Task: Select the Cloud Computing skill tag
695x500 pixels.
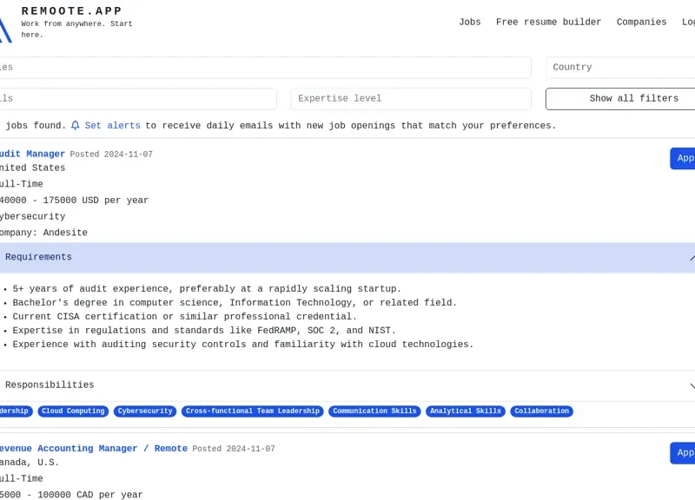Action: [73, 411]
